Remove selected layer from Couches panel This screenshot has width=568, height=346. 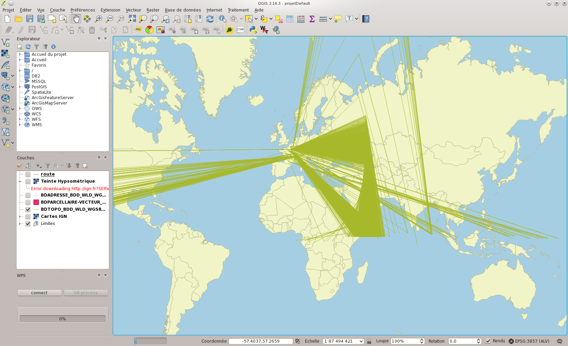click(x=86, y=166)
